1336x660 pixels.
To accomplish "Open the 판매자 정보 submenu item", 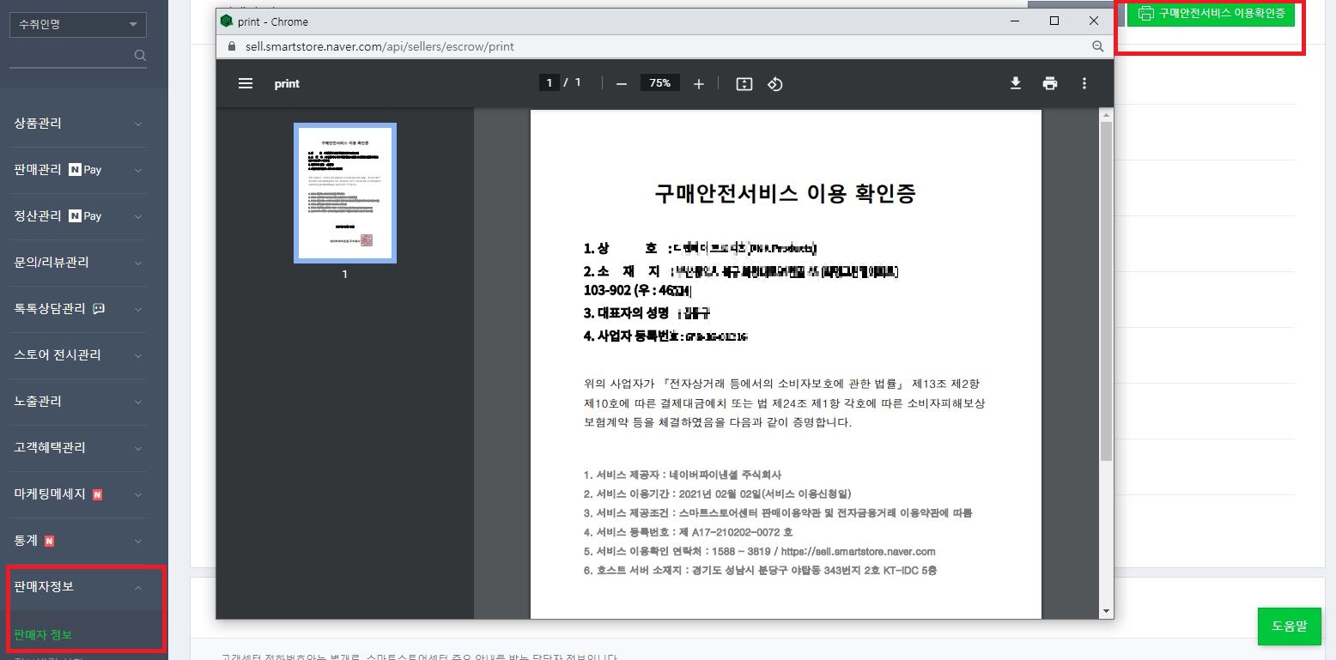I will coord(43,635).
